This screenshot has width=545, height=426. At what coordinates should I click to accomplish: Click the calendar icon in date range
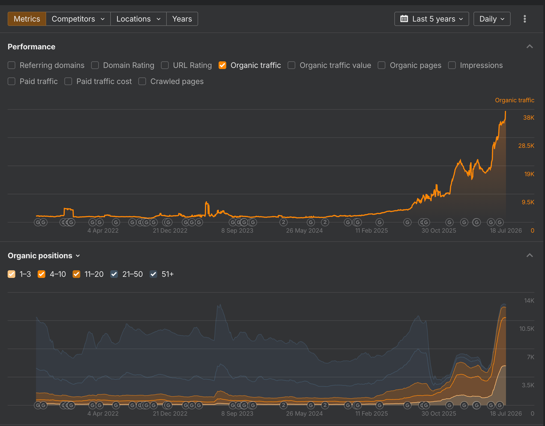[x=404, y=19]
